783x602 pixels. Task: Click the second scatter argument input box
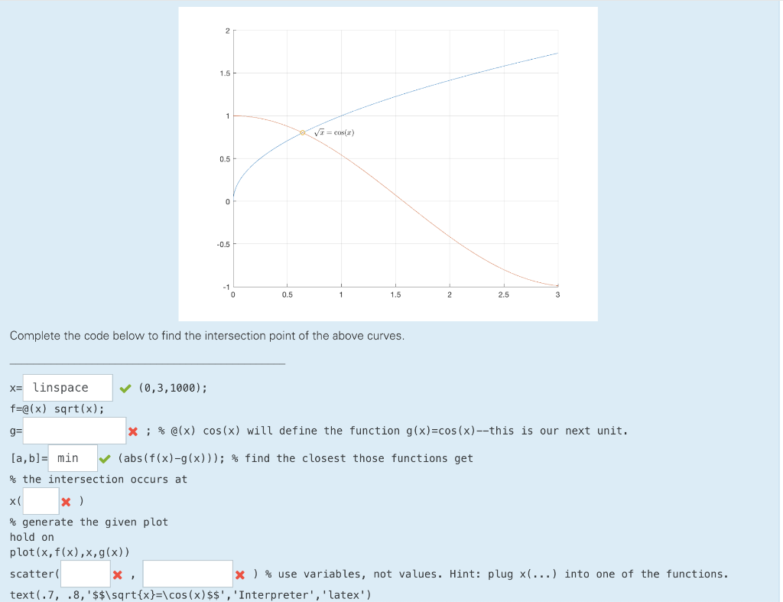pos(188,573)
